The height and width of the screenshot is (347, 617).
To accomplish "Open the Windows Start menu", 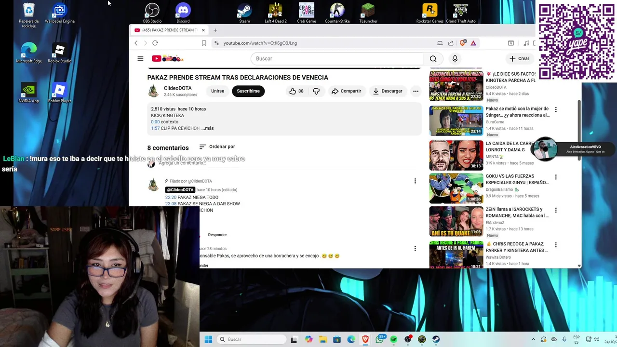I will coord(208,339).
